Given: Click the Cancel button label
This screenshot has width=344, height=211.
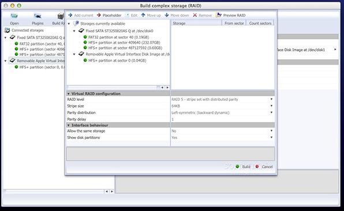Looking at the screenshot, I should coord(267,167).
